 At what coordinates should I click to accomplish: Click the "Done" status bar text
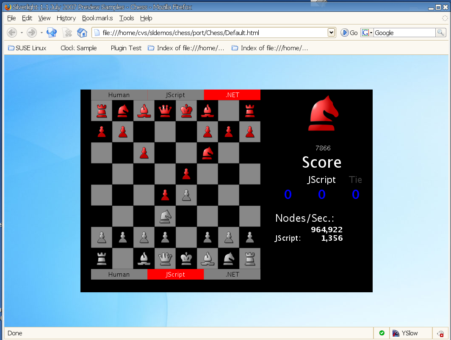coord(15,333)
